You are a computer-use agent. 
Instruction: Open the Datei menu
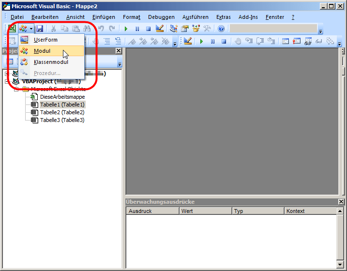(x=17, y=17)
